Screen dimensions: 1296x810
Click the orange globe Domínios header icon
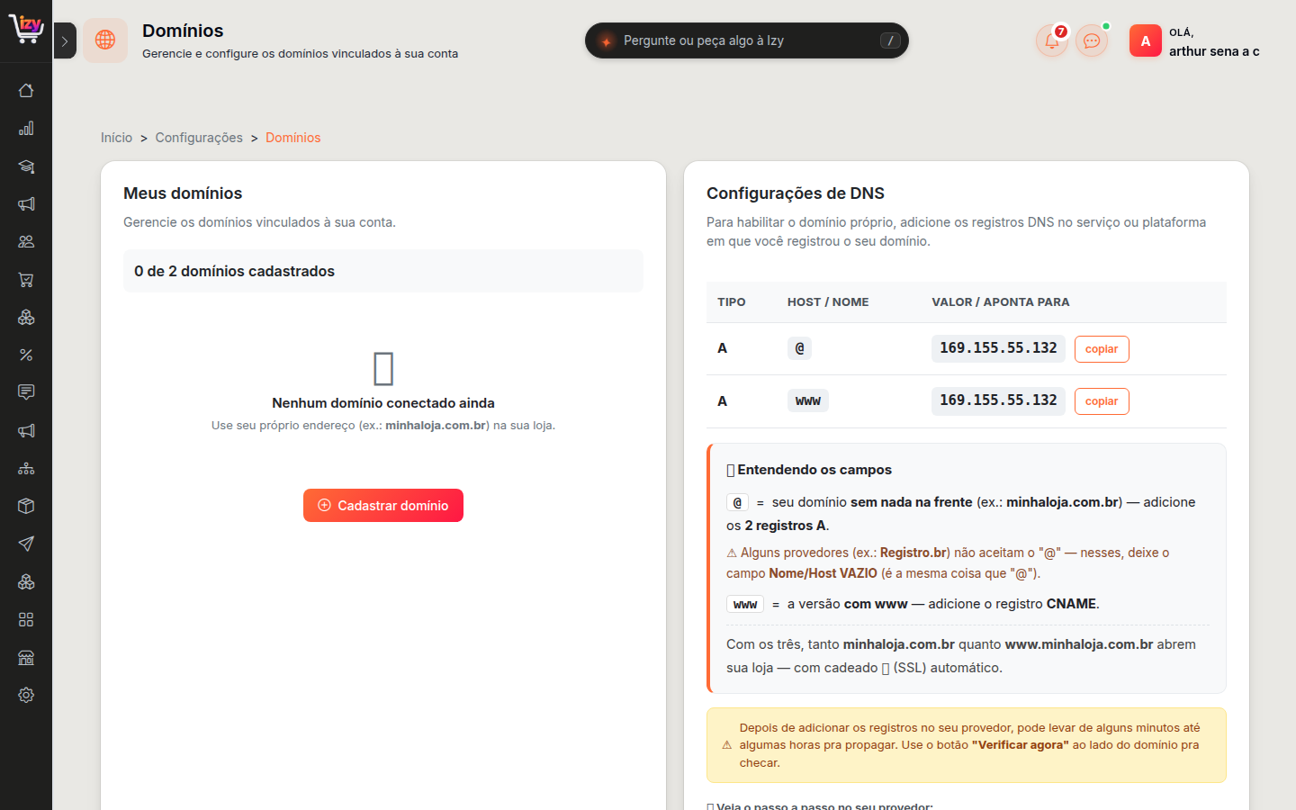(105, 40)
